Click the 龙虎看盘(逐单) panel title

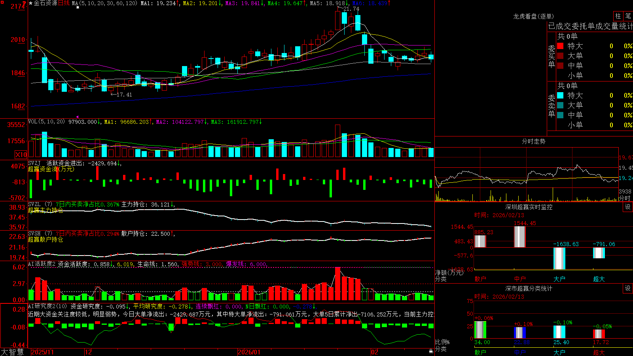coord(533,16)
